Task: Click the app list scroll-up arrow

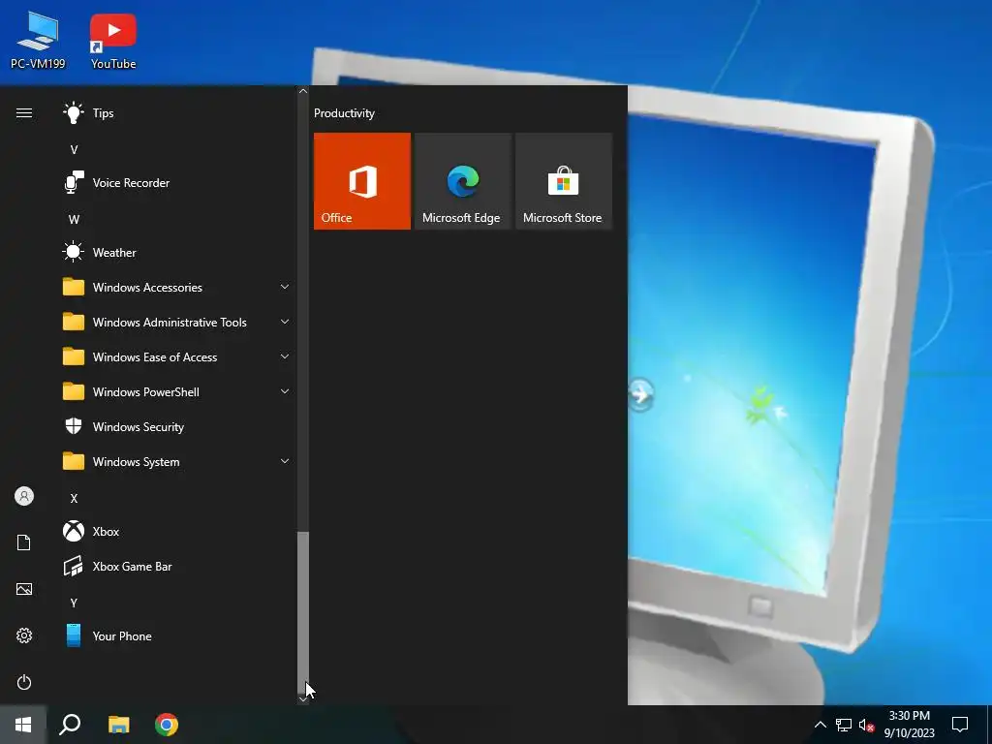Action: pos(303,91)
